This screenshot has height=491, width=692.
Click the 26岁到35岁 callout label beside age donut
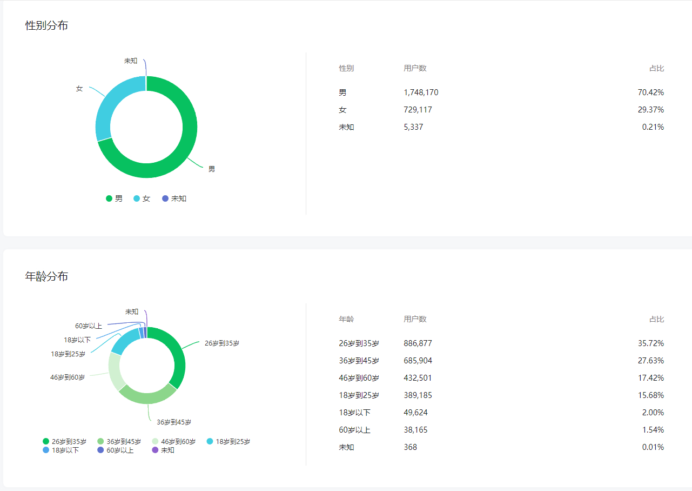(x=221, y=343)
